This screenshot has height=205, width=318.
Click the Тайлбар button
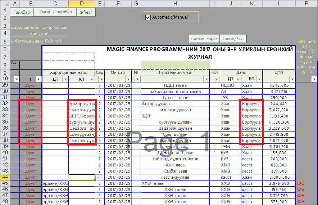[x=22, y=12]
